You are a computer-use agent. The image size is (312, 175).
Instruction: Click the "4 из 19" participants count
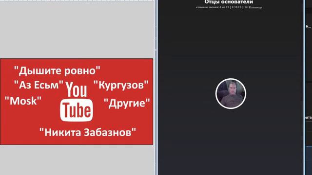[224, 7]
